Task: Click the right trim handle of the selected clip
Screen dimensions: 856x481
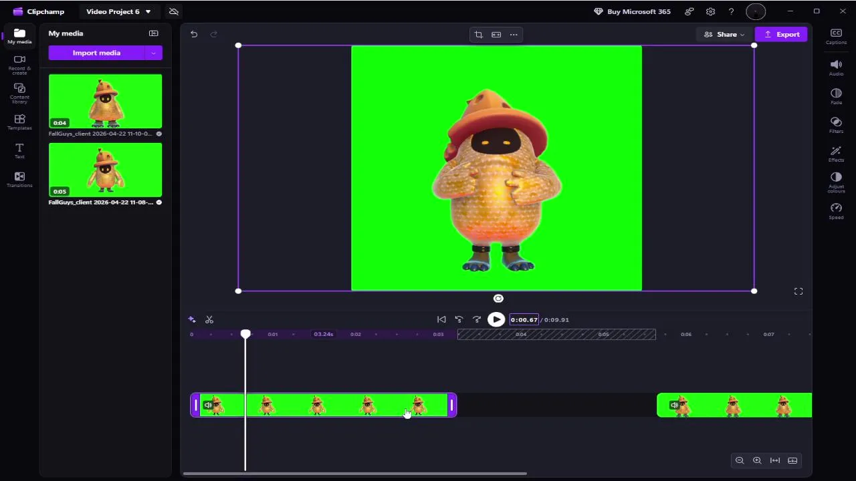Action: tap(452, 405)
